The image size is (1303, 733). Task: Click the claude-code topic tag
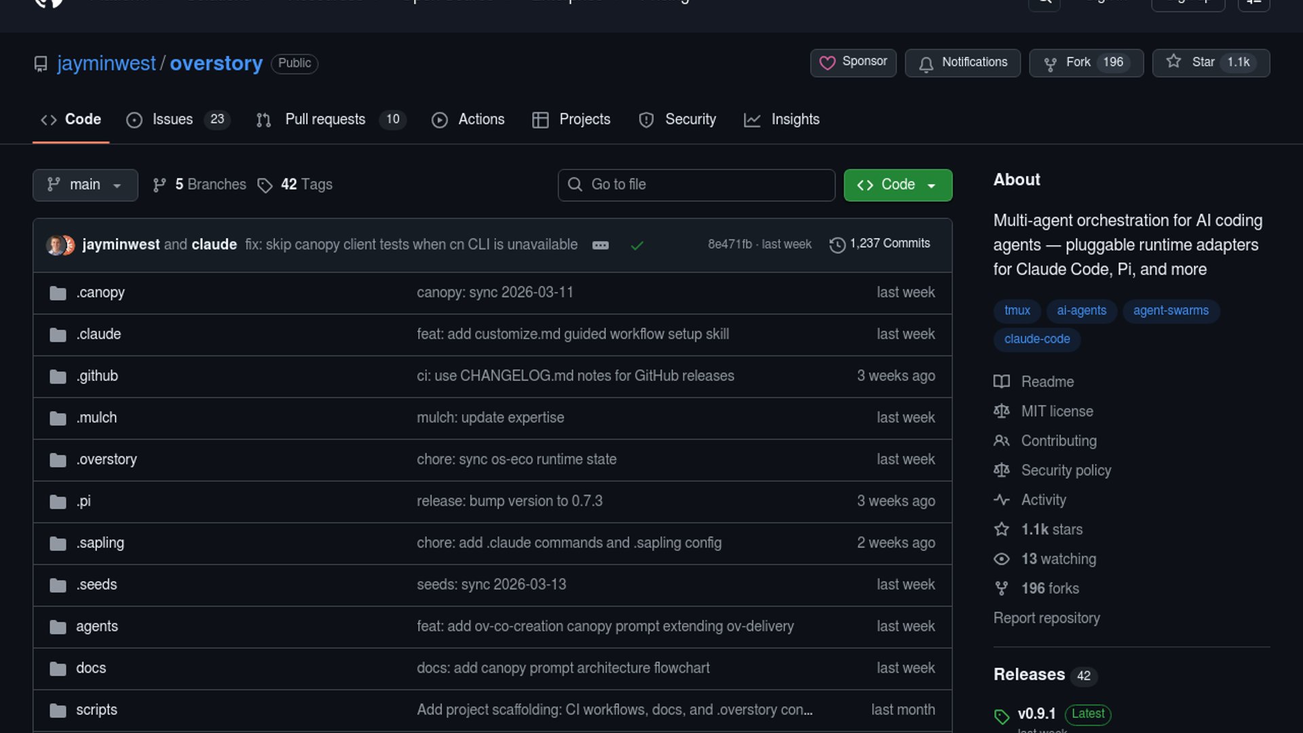coord(1036,339)
